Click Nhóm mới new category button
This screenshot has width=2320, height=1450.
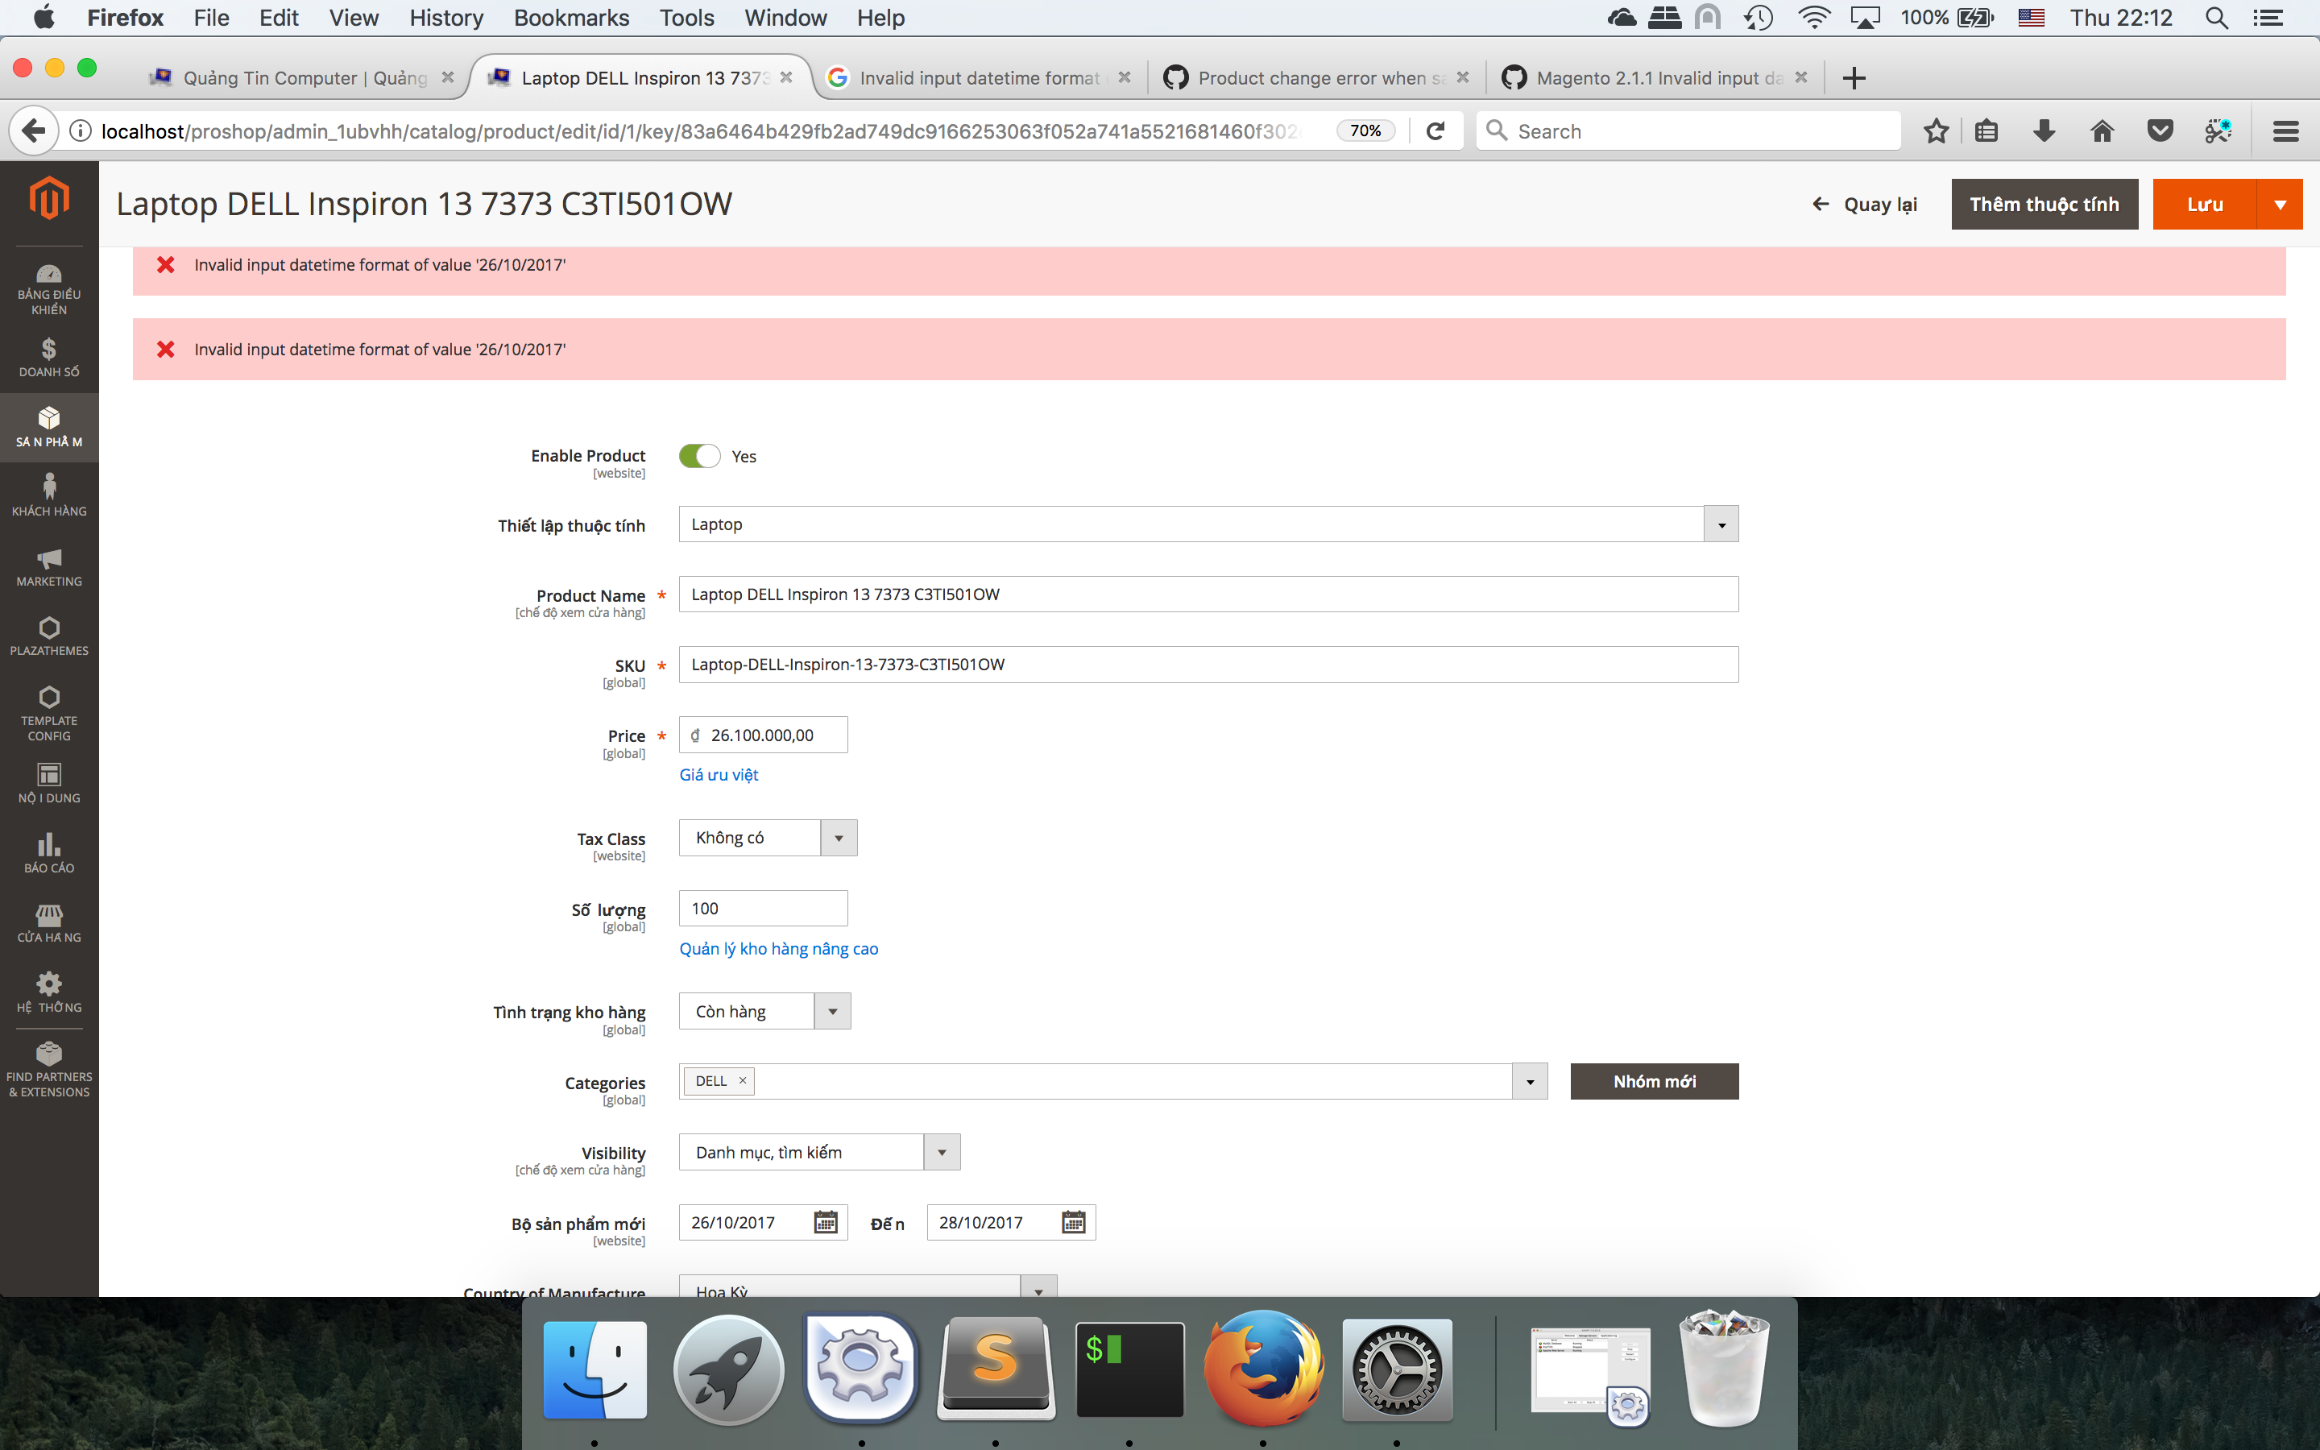1654,1081
